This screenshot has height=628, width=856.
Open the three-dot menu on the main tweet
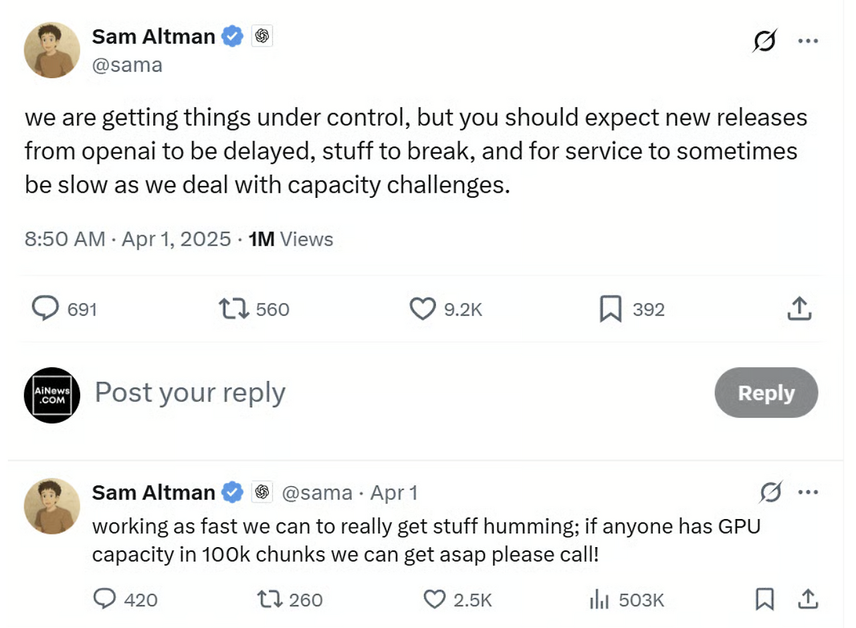point(809,40)
